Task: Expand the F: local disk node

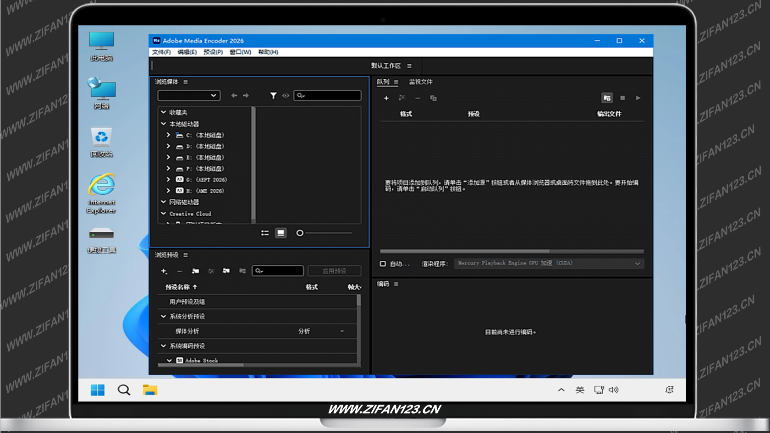Action: (x=168, y=168)
